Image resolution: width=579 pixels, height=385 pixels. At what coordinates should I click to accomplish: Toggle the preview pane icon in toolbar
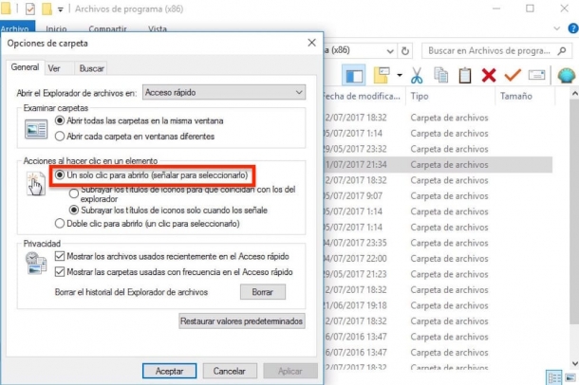pyautogui.click(x=354, y=76)
